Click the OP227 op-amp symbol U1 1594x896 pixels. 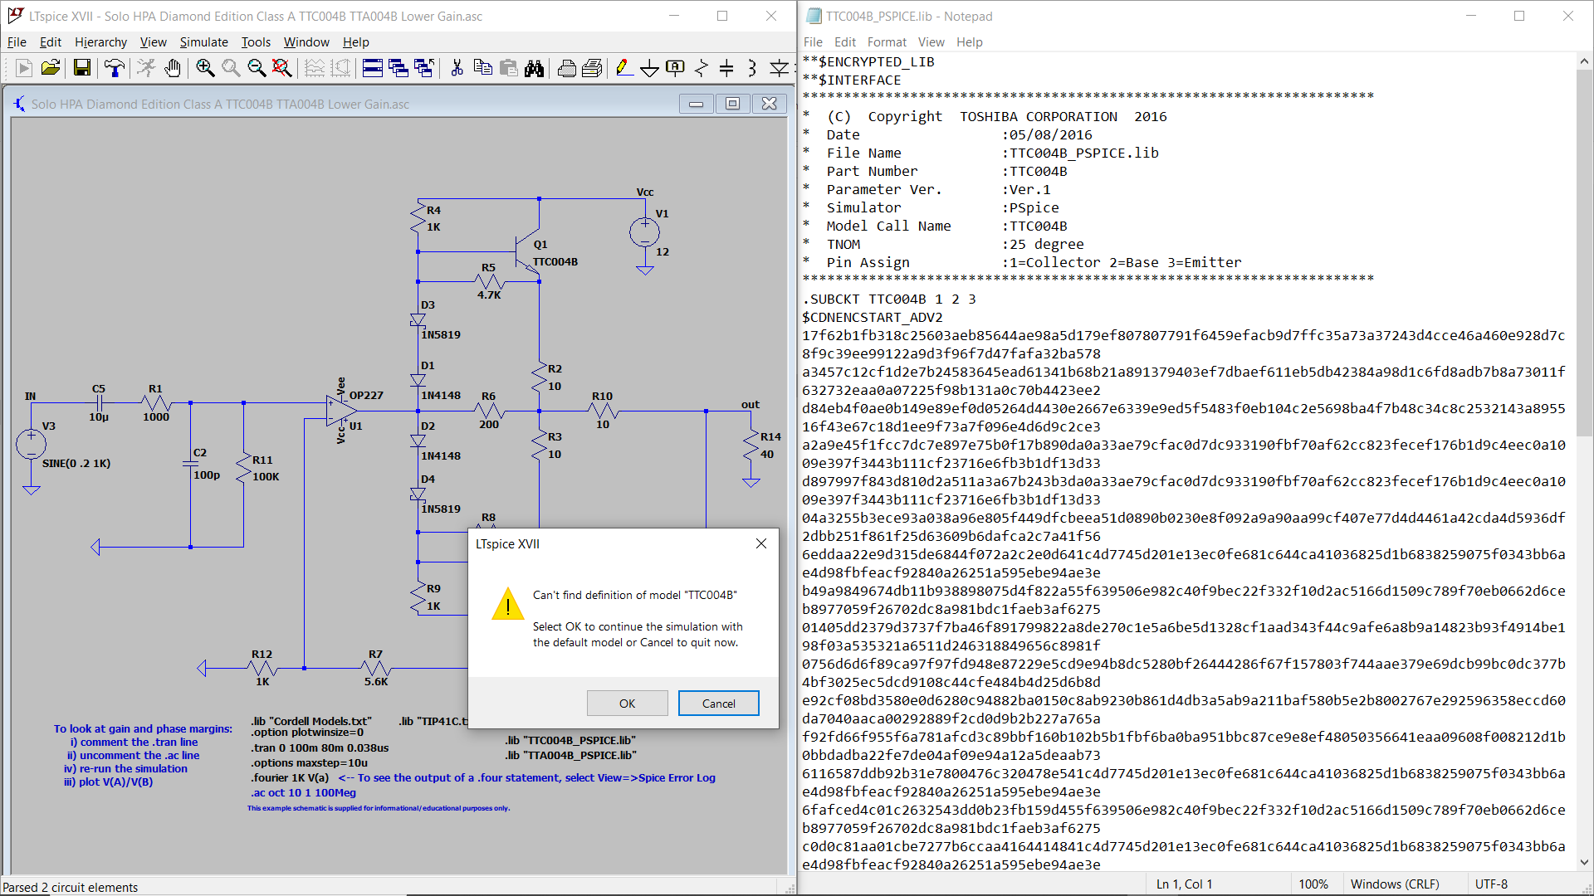click(x=341, y=411)
